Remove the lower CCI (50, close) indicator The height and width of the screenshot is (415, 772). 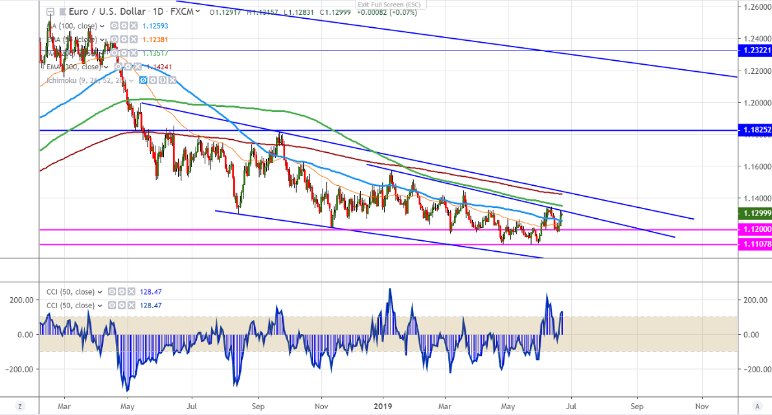[131, 306]
